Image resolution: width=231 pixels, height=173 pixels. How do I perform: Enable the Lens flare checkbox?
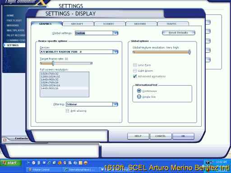[135, 65]
